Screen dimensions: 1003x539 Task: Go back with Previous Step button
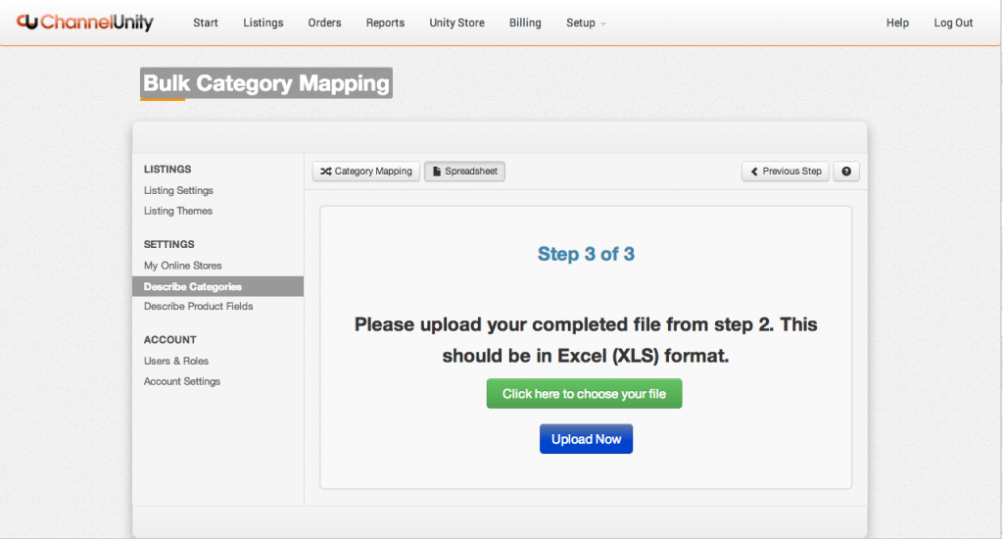click(786, 171)
